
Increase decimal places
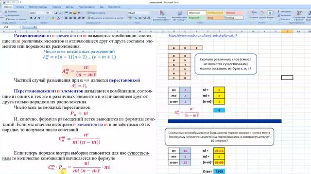tap(144, 18)
